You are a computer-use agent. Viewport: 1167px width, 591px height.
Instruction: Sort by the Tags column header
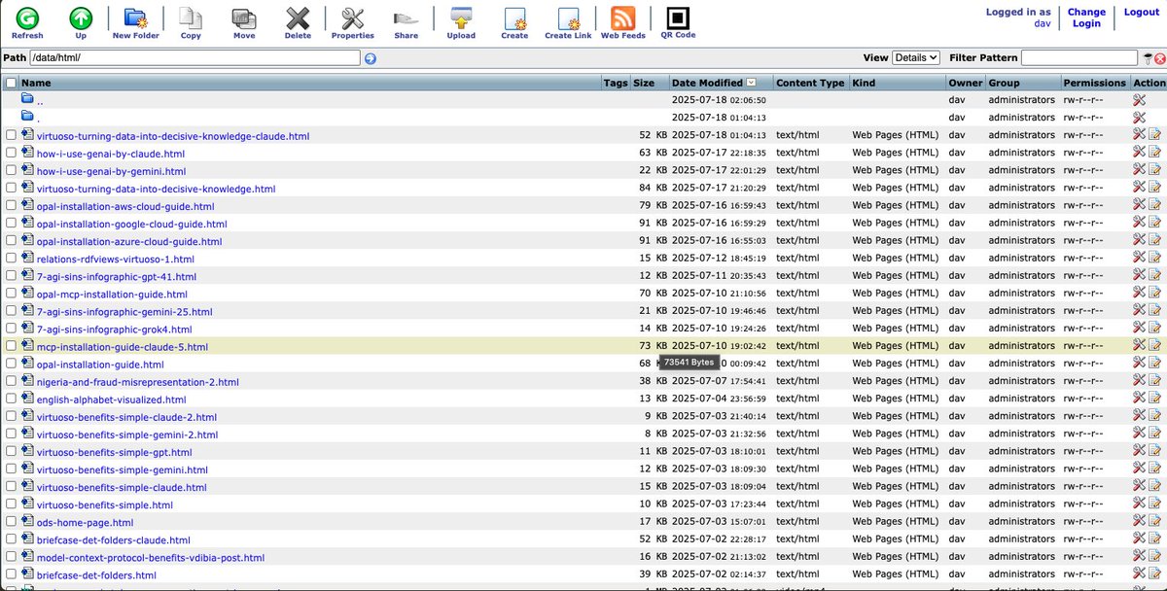[615, 83]
